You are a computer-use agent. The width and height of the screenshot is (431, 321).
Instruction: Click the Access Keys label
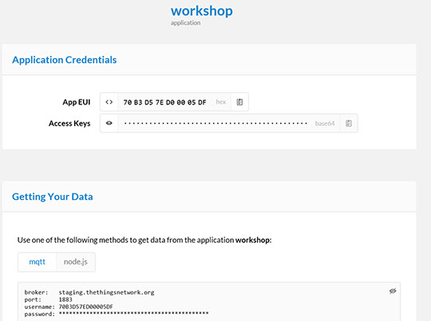pyautogui.click(x=69, y=123)
